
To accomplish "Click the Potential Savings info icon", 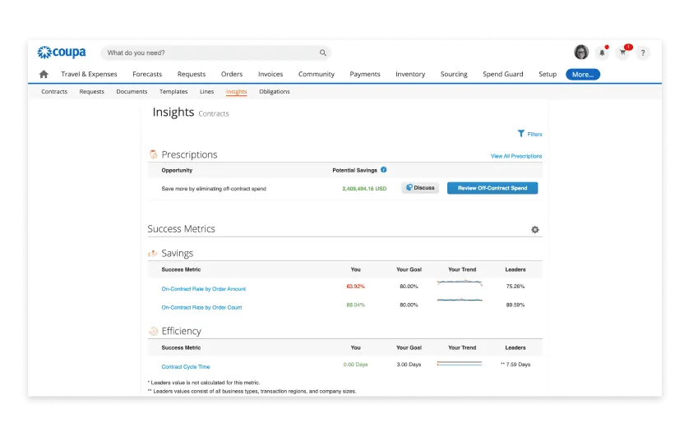I will click(384, 170).
